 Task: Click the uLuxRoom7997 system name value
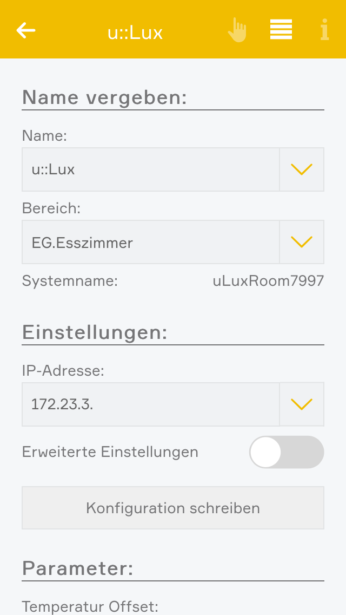pos(268,281)
